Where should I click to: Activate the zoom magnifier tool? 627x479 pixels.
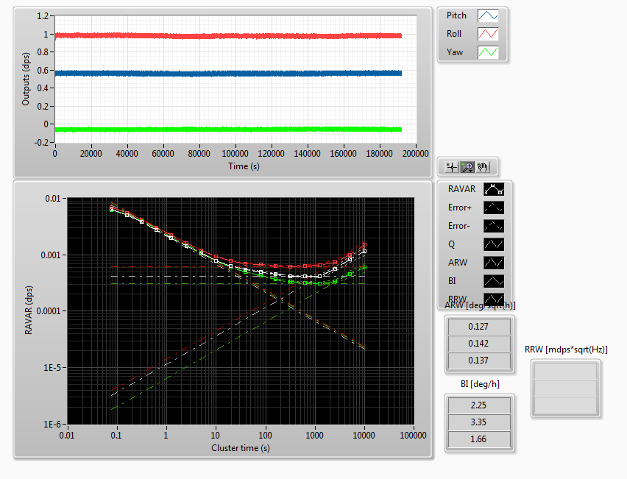click(467, 166)
